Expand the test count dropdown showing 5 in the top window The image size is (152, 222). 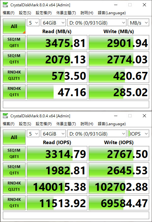tap(33, 23)
